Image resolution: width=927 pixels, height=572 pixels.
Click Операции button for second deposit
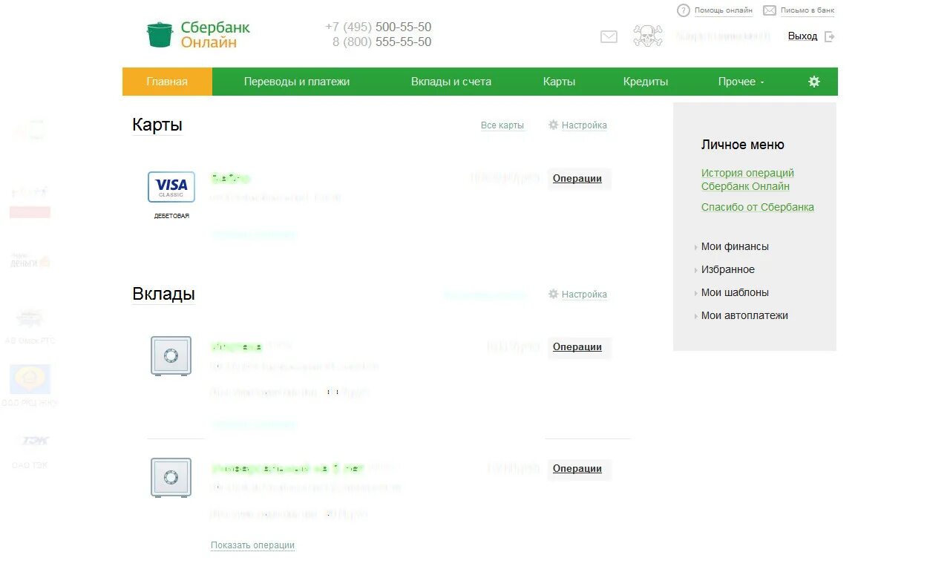[x=577, y=469]
